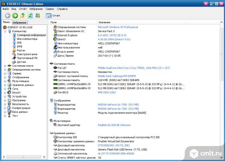Select the IPMI tree item
The width and height of the screenshot is (225, 161).
point(19,47)
